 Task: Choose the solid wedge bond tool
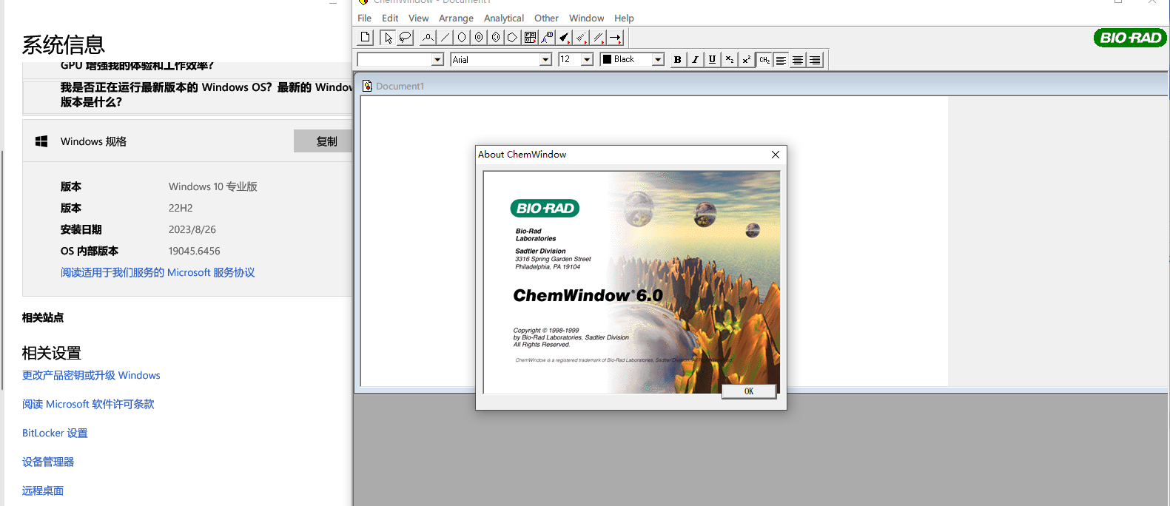click(564, 38)
